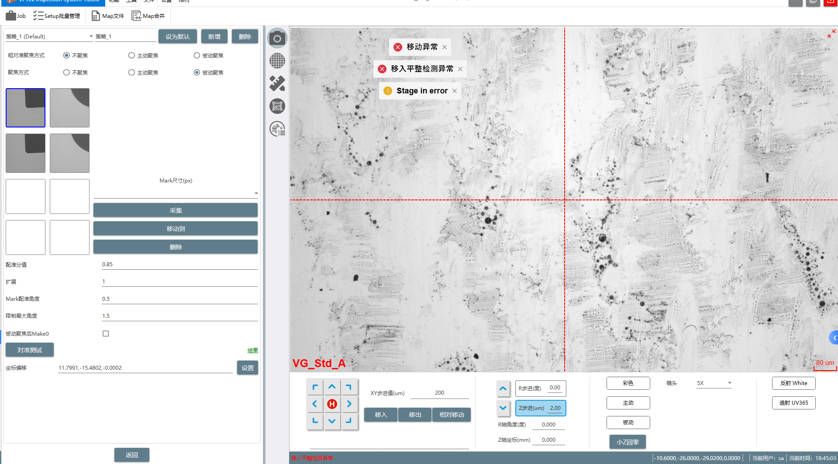This screenshot has height=464, width=838.
Task: Close the 'Stage in error' notification
Action: point(455,91)
